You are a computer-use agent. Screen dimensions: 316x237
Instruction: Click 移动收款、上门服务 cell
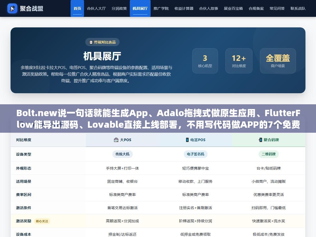pyautogui.click(x=196, y=181)
